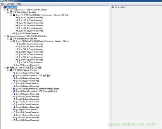
Task: Select Locb3 NoDeviceConnected port entry
Action: pos(27,120)
